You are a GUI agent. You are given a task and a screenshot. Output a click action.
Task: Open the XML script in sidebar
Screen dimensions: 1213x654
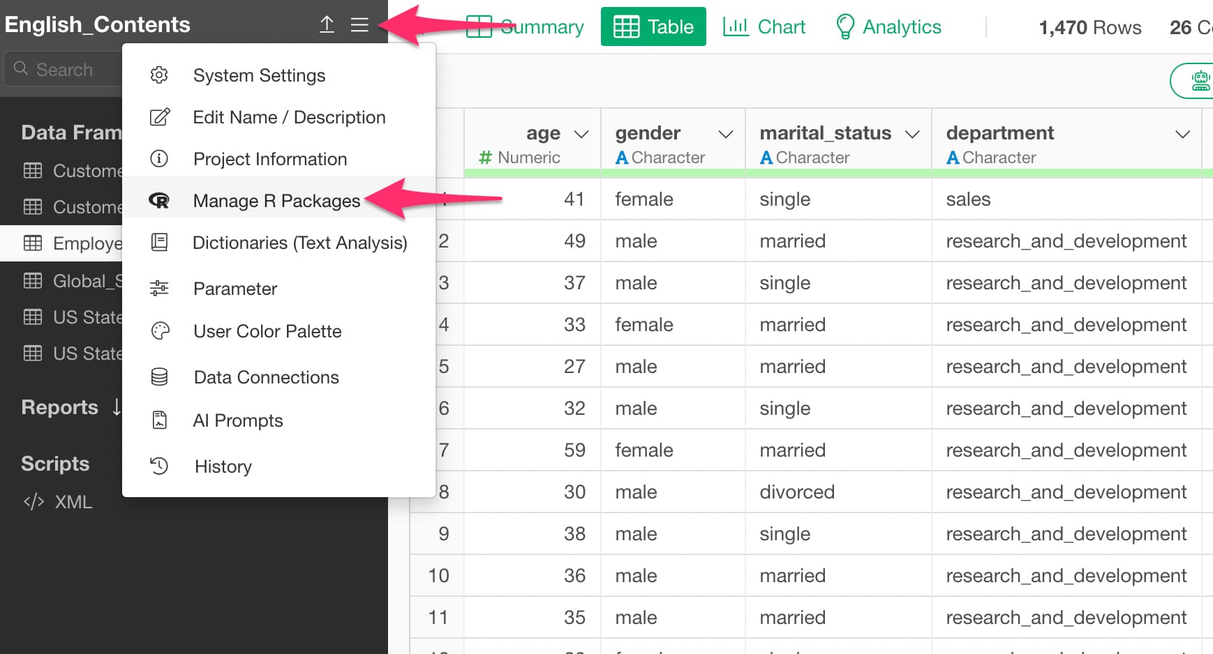(x=73, y=502)
